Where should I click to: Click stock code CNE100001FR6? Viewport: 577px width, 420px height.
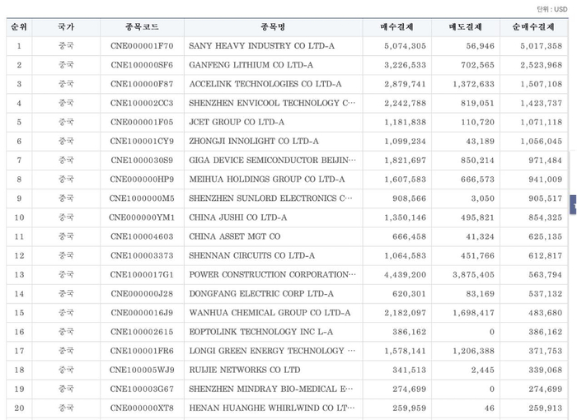pyautogui.click(x=142, y=351)
